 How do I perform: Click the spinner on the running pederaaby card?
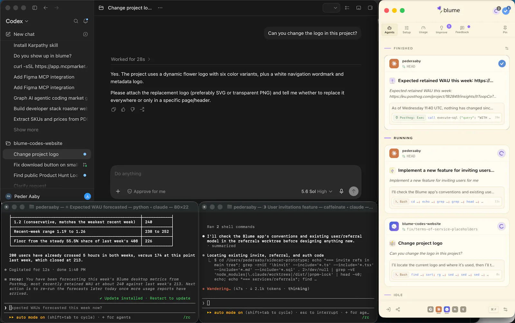pos(501,153)
